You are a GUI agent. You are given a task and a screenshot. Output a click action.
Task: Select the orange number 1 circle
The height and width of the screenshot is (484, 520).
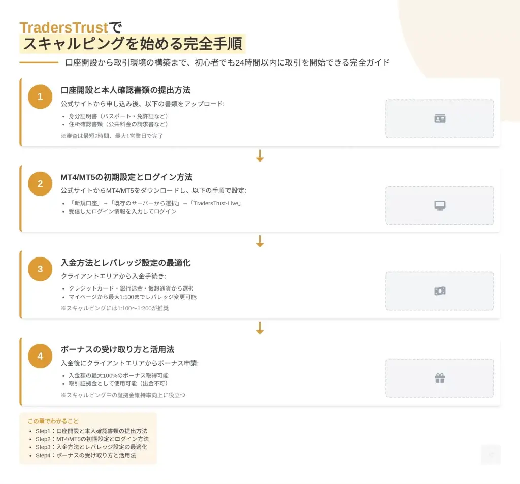40,96
